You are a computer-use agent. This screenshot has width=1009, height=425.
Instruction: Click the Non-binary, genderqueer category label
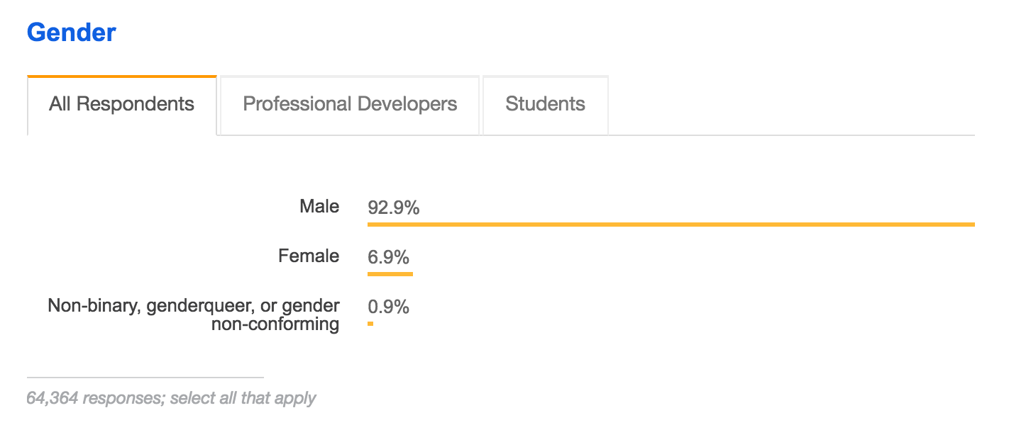point(194,314)
